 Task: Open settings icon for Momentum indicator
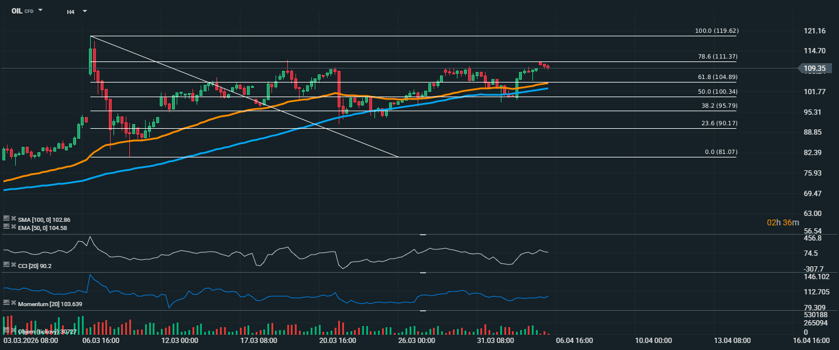click(x=6, y=303)
